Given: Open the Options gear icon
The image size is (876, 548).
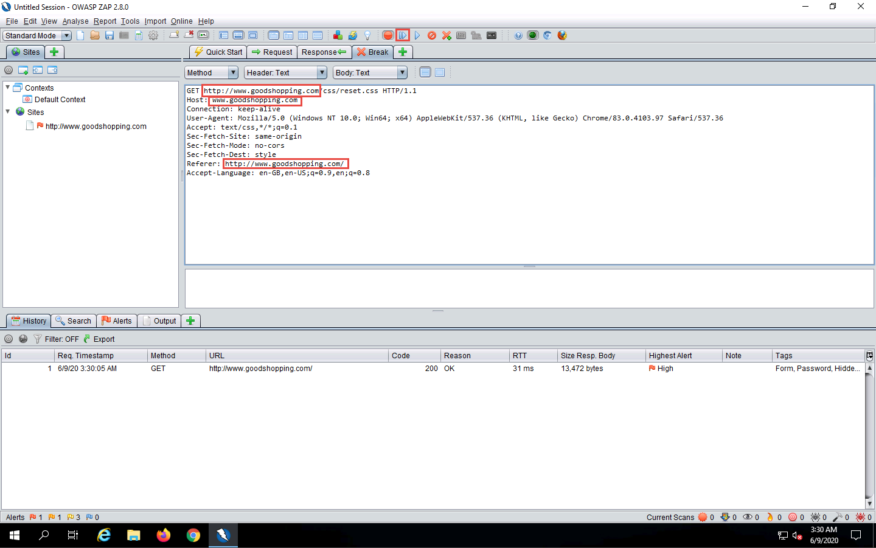Looking at the screenshot, I should point(153,35).
